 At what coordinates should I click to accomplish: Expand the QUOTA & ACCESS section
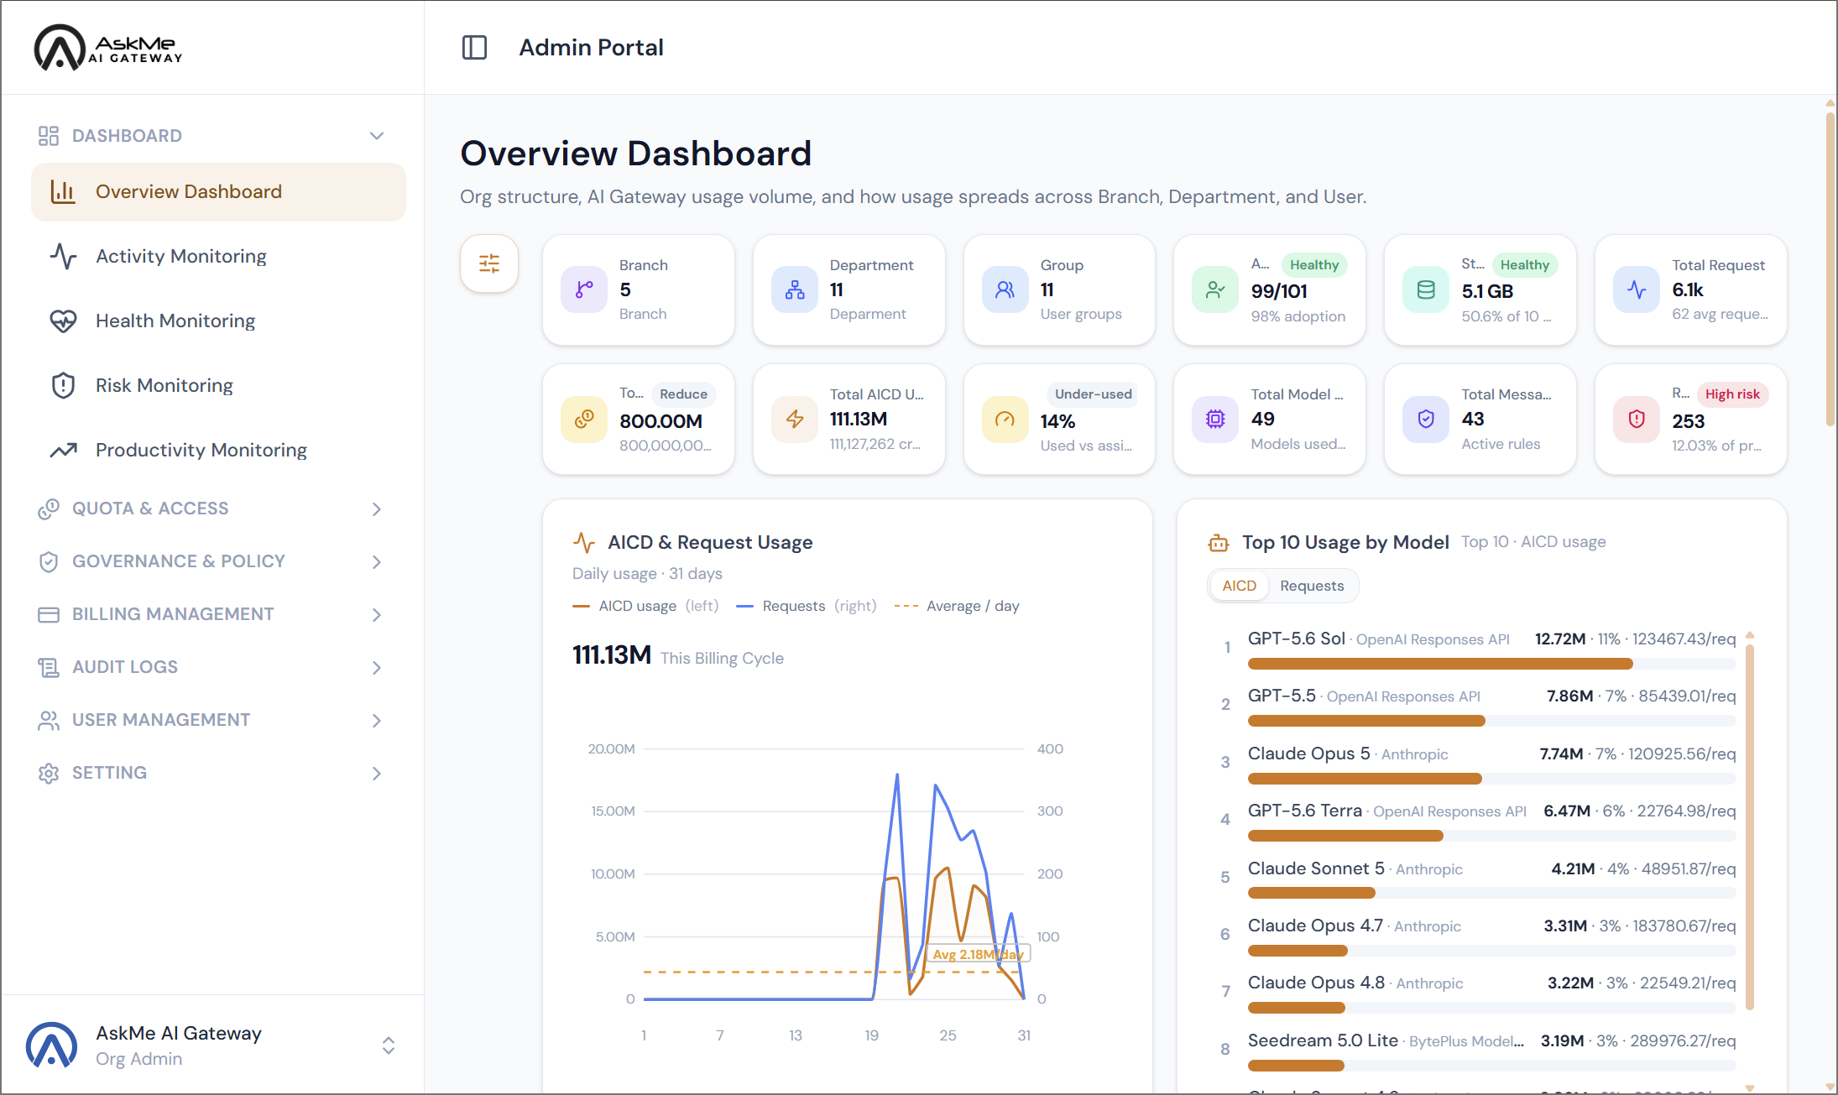[x=377, y=508]
